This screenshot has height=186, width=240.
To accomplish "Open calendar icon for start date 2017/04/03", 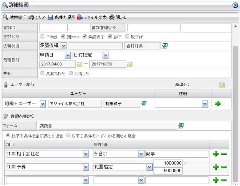I will [x=80, y=64].
